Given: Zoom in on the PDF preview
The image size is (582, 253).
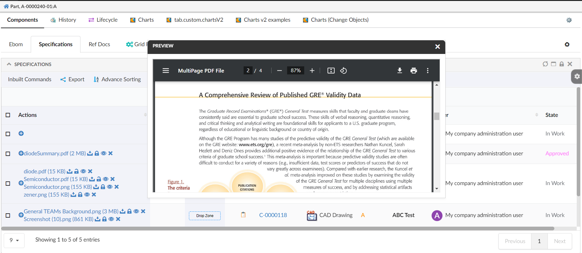Looking at the screenshot, I should tap(312, 71).
